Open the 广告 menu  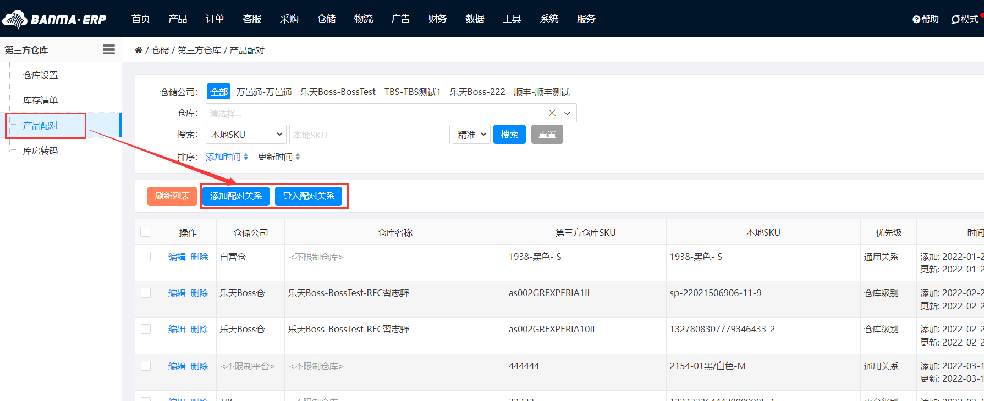pos(400,19)
